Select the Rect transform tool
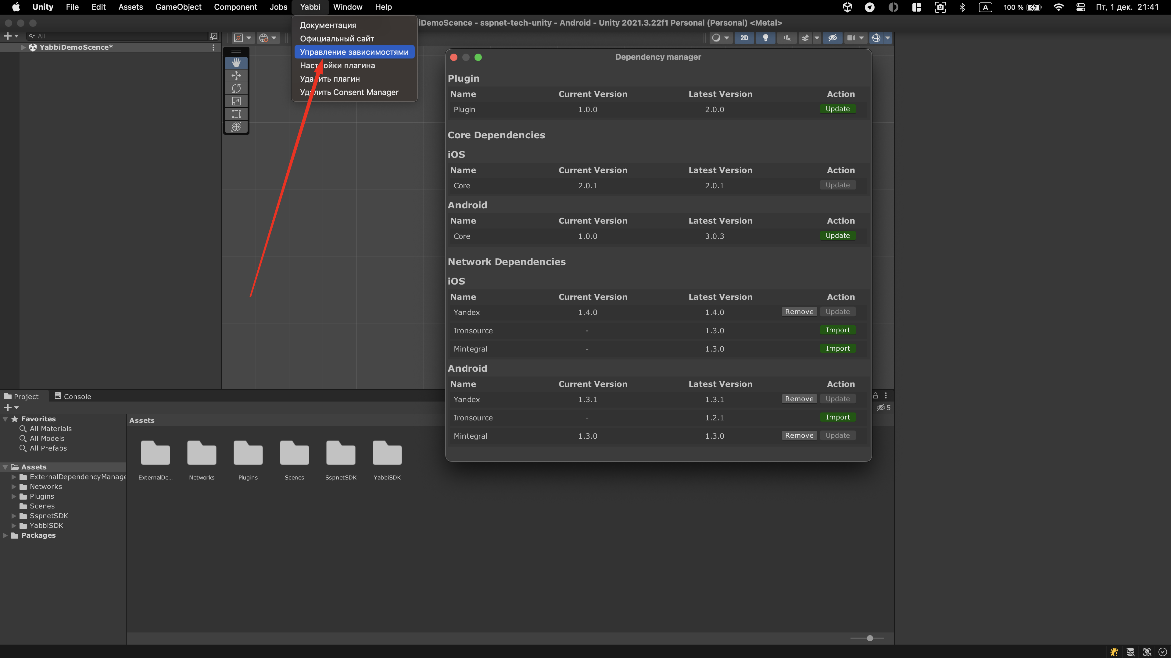 (236, 114)
